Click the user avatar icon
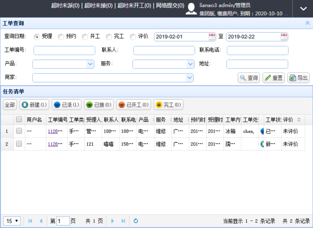 point(191,9)
